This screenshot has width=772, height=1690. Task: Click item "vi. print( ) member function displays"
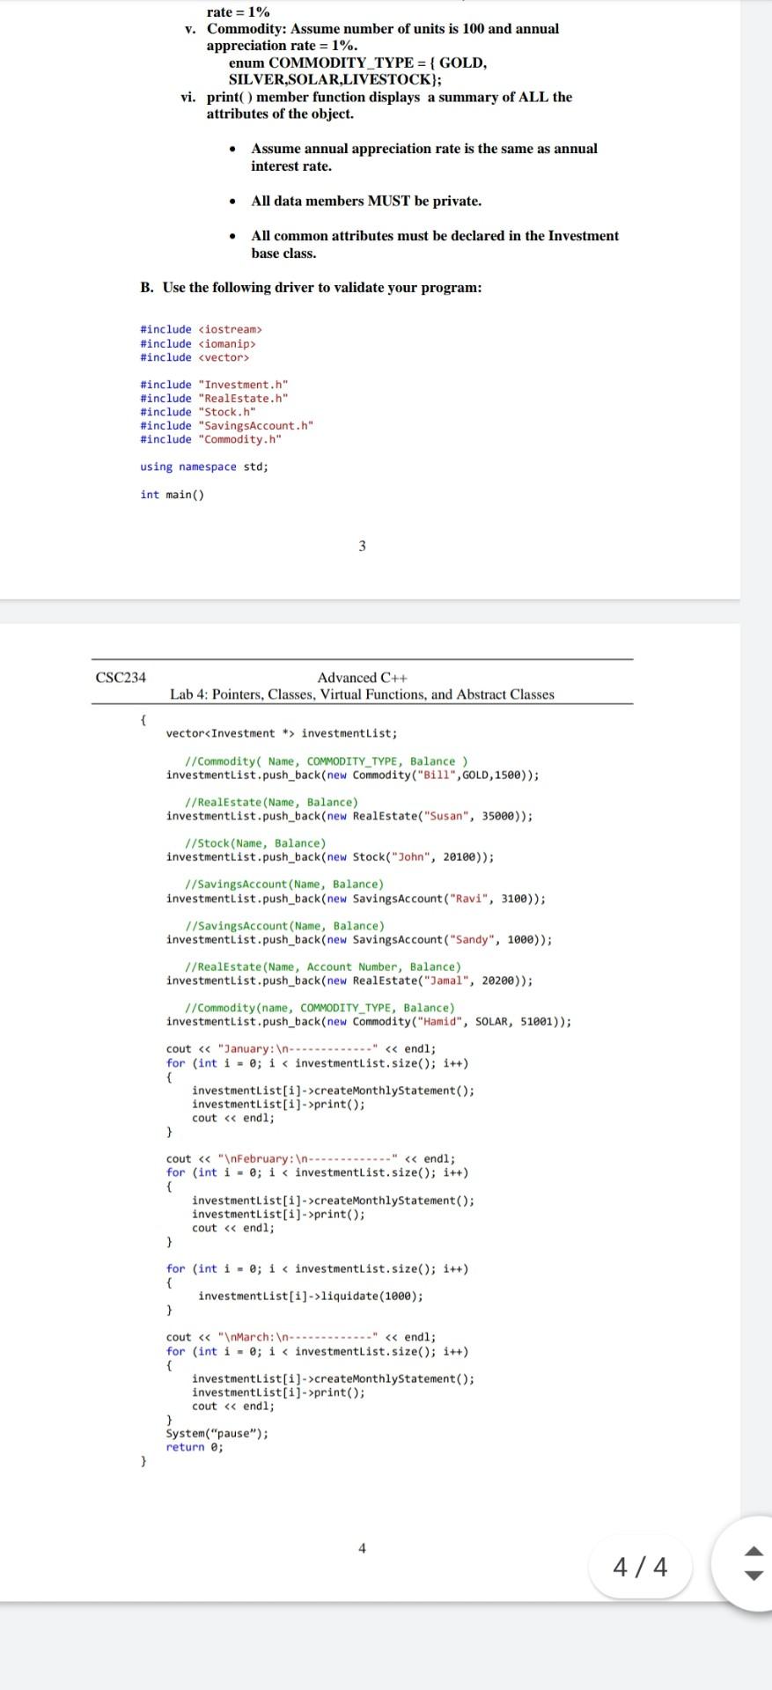376,98
